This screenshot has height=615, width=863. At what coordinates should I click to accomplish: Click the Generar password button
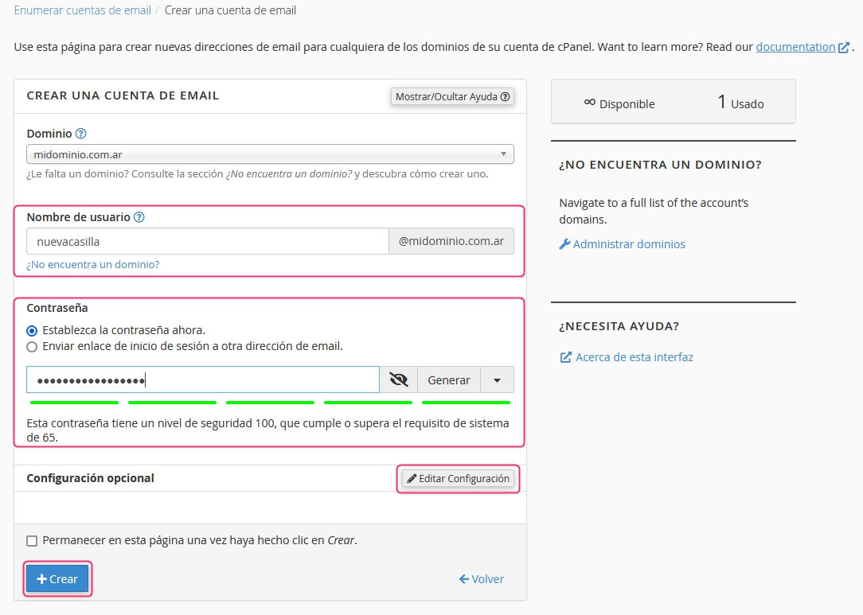point(448,380)
